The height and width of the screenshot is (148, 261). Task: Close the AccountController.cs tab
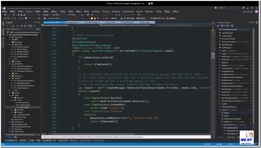(65, 22)
